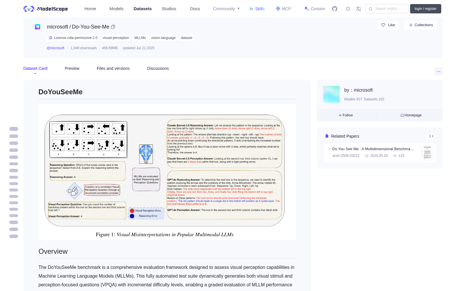Image resolution: width=466 pixels, height=291 pixels.
Task: Click the updated Jul 22,2025 text
Action: [x=138, y=48]
